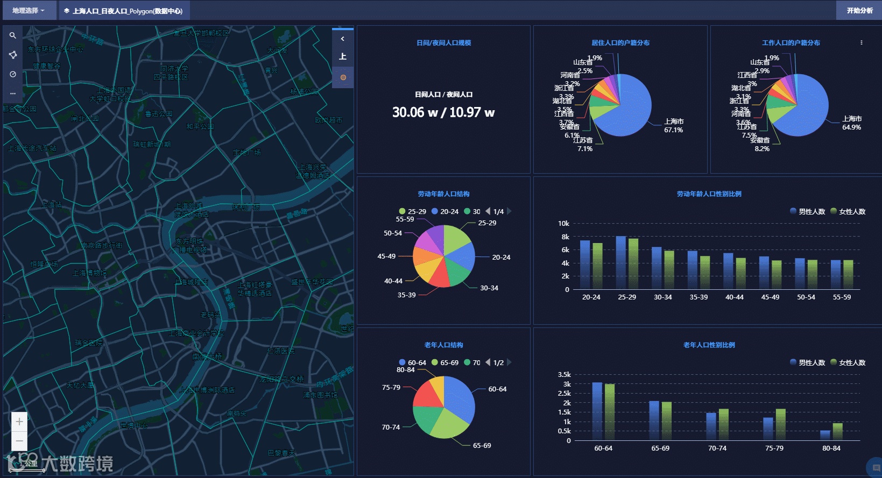Click the 80-84 female bar in 老年人口性别比例
The height and width of the screenshot is (478, 882).
837,432
